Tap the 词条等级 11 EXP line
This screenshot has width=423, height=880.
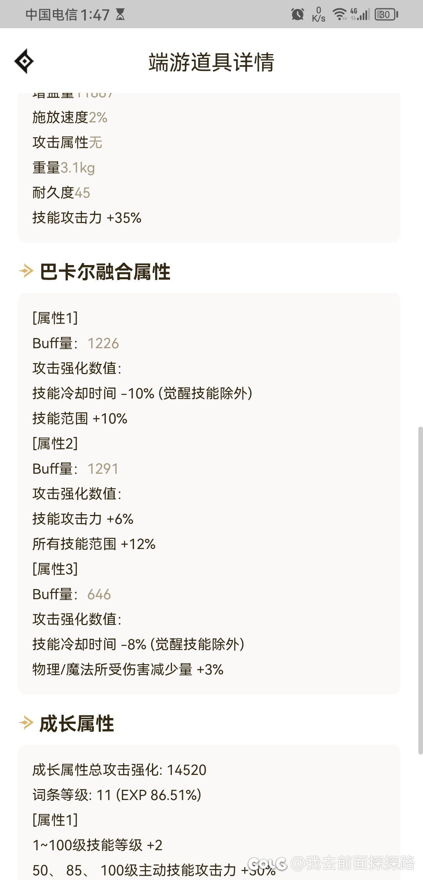(117, 795)
